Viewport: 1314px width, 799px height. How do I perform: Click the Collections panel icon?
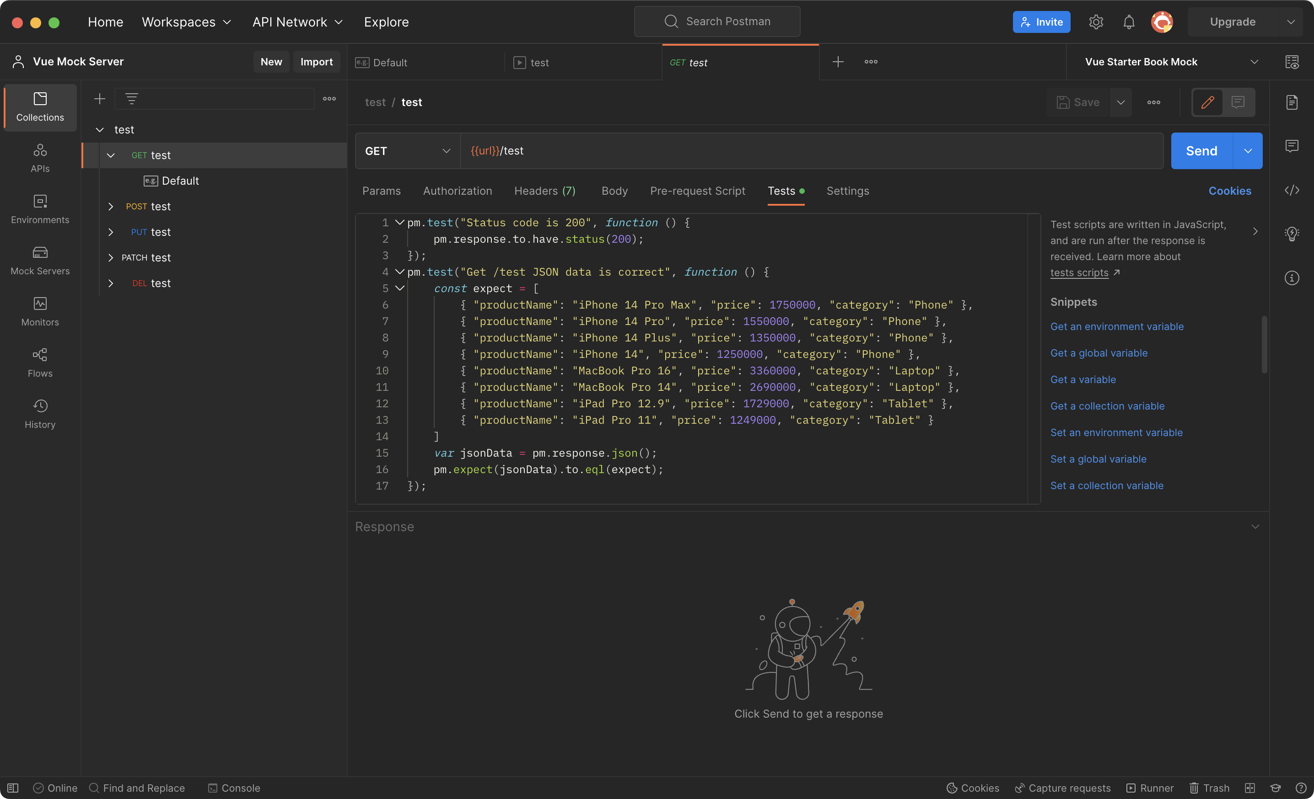[39, 106]
